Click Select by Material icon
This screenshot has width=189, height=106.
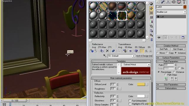[x=151, y=35]
